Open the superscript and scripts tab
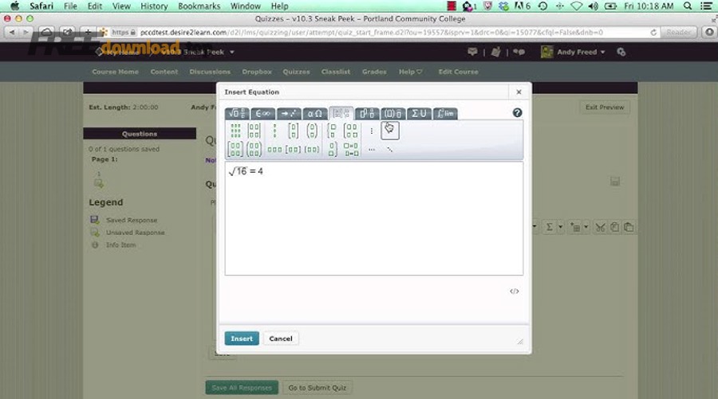 pyautogui.click(x=367, y=113)
